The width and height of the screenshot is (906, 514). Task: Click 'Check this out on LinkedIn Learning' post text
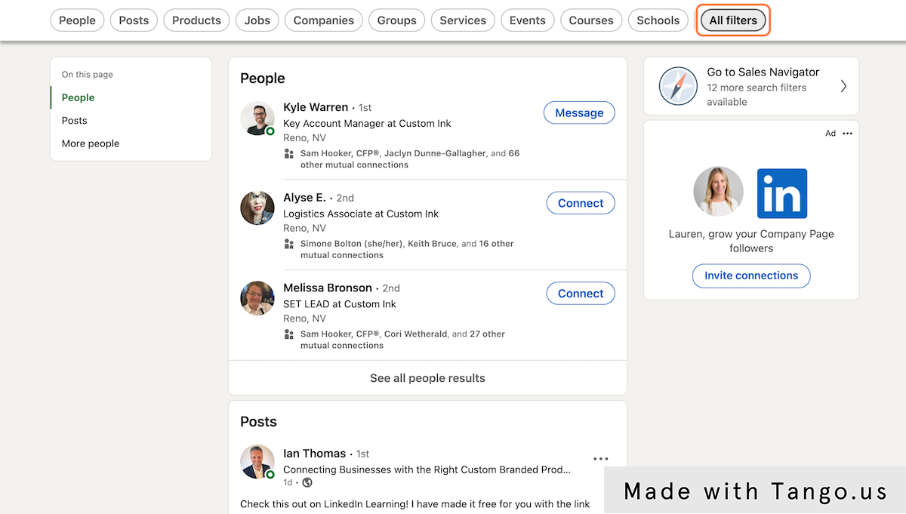415,503
